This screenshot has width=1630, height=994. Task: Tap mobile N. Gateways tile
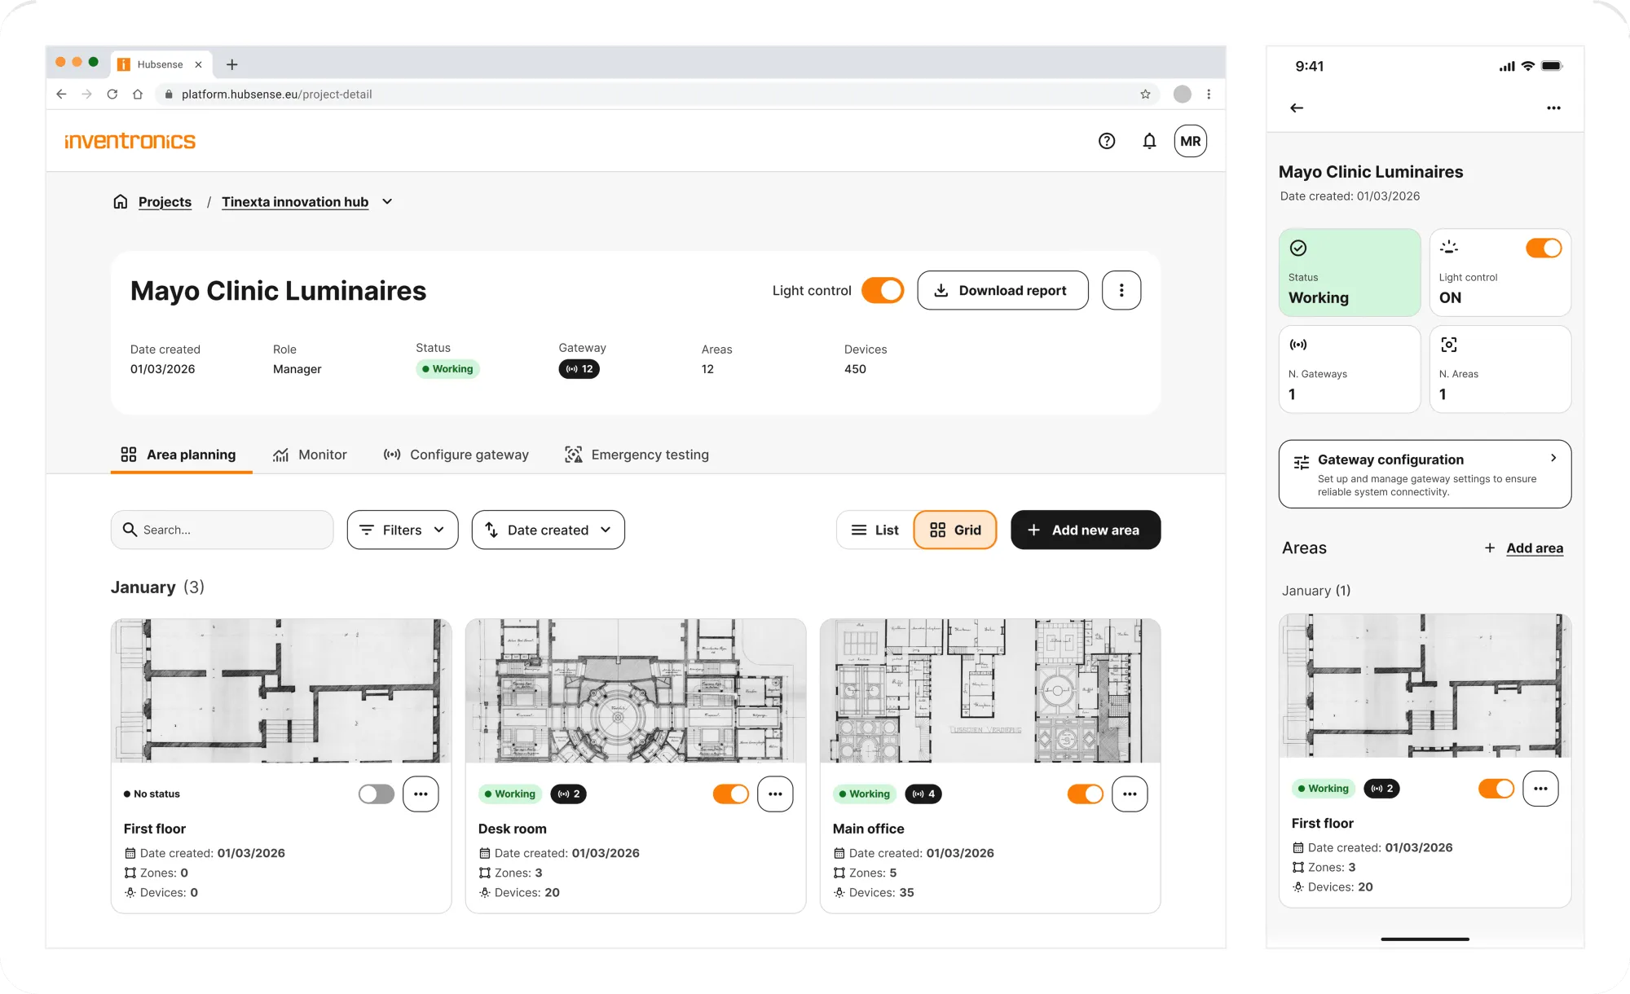click(x=1350, y=369)
